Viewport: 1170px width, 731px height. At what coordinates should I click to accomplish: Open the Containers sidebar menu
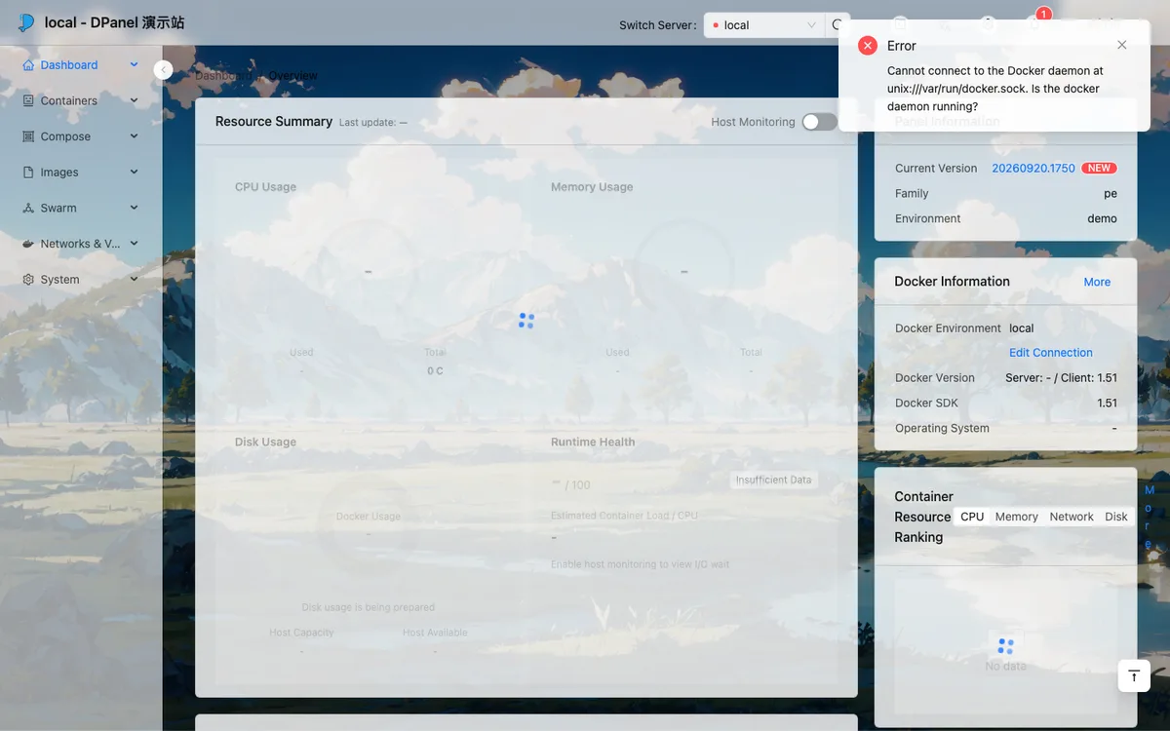pos(81,100)
